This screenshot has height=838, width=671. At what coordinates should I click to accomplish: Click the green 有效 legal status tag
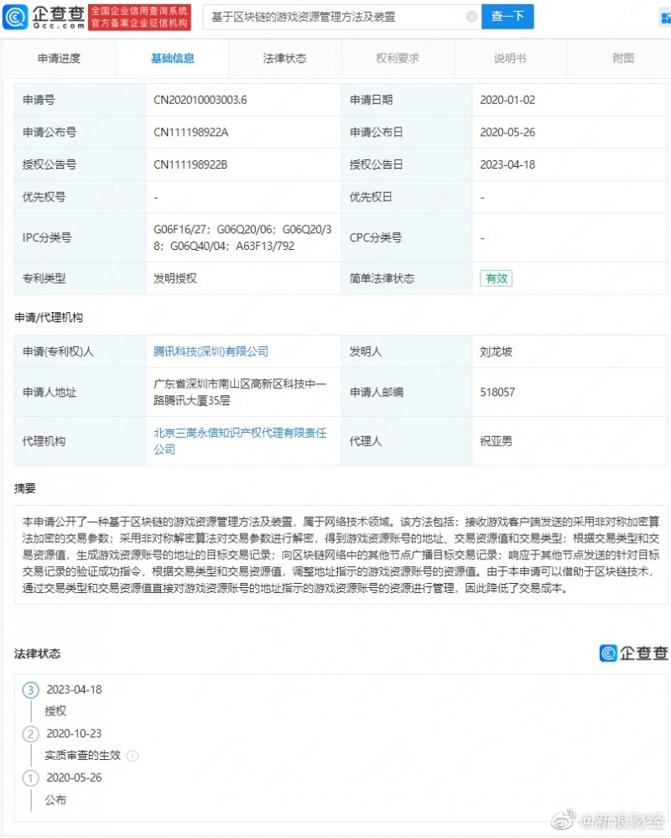tap(496, 278)
